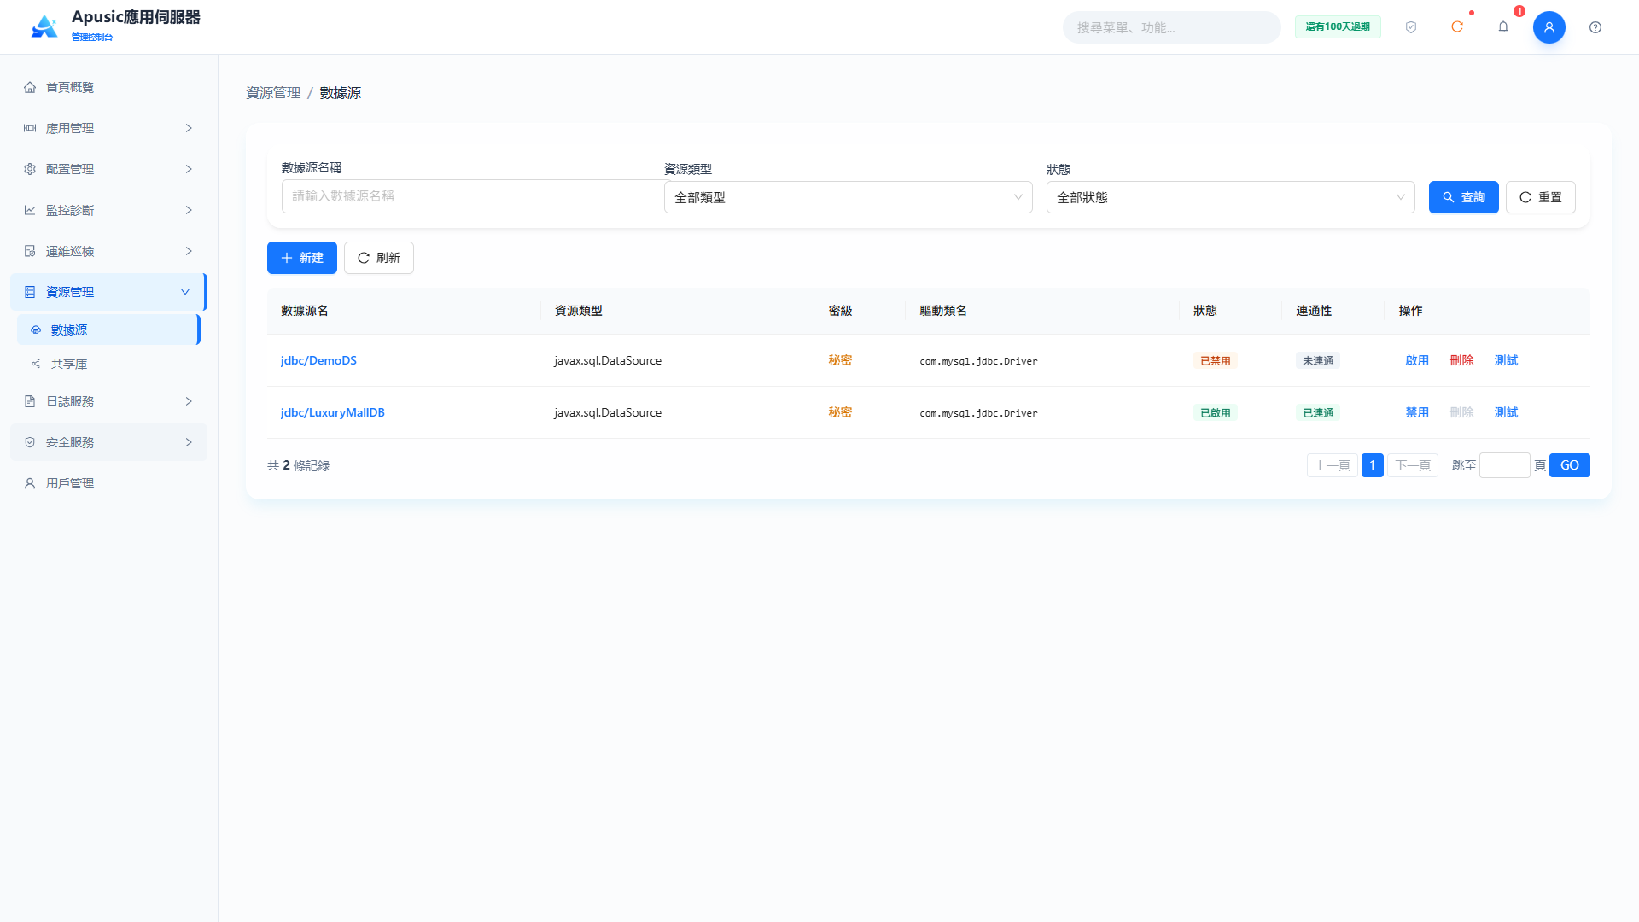Open the jdbc/LuxuryMallDB data source link

333,412
